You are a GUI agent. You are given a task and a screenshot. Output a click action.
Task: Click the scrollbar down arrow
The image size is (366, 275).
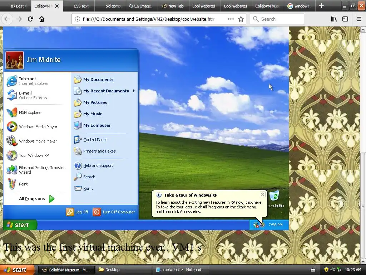click(x=363, y=261)
